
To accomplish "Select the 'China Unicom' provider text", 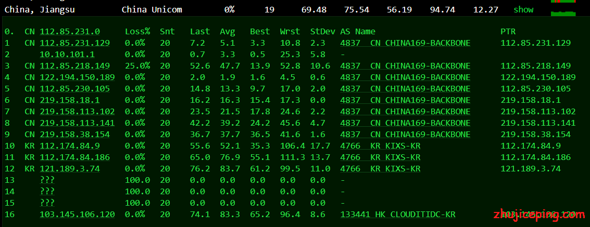I will point(152,10).
